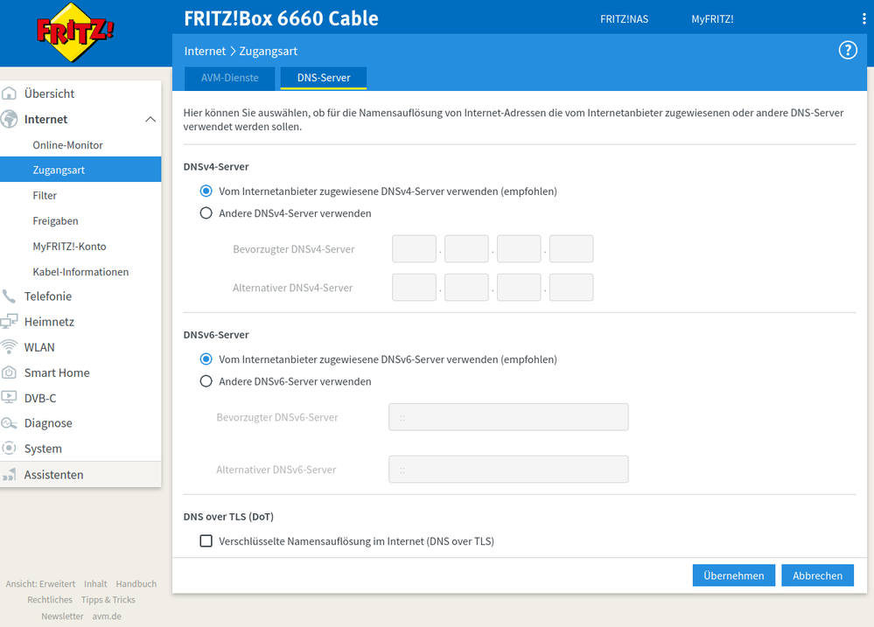Switch to the AVM-Dienste tab
Screen dimensions: 874x627
click(229, 78)
